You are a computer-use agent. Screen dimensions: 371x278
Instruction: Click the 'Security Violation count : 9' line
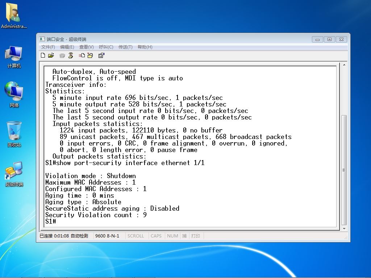coord(96,215)
